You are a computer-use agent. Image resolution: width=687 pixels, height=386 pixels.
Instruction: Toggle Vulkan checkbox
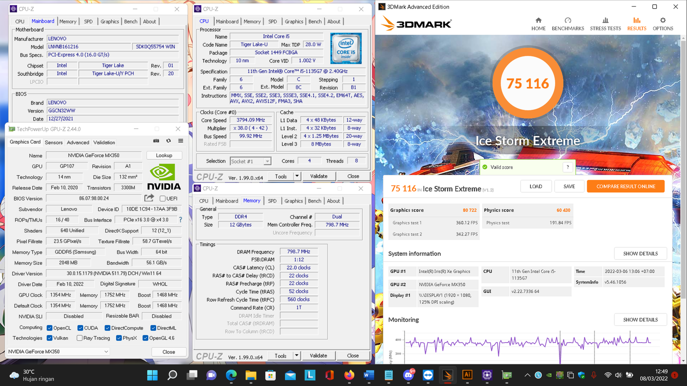(x=50, y=338)
